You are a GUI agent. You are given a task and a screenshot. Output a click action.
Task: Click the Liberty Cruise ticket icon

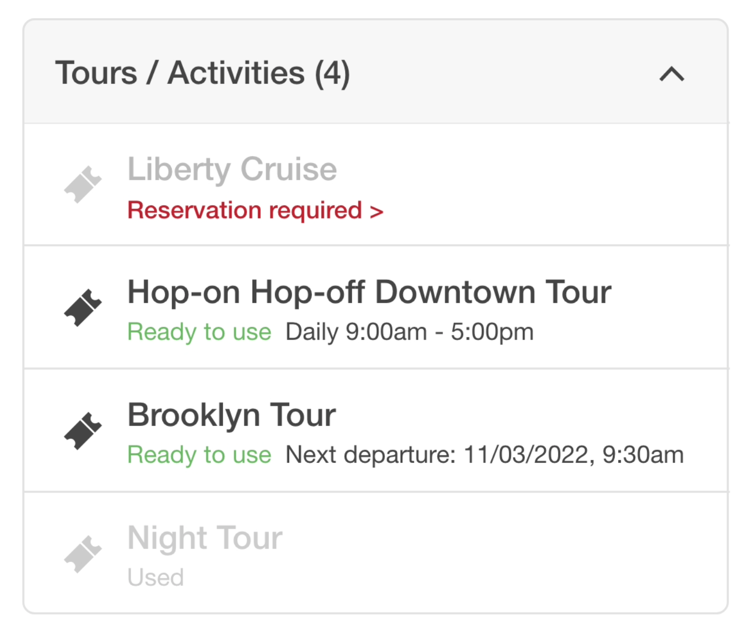click(x=83, y=184)
